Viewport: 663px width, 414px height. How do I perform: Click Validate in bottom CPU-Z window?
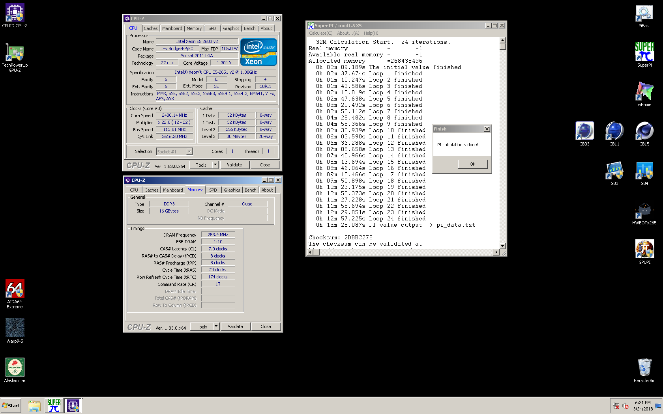[x=235, y=326]
